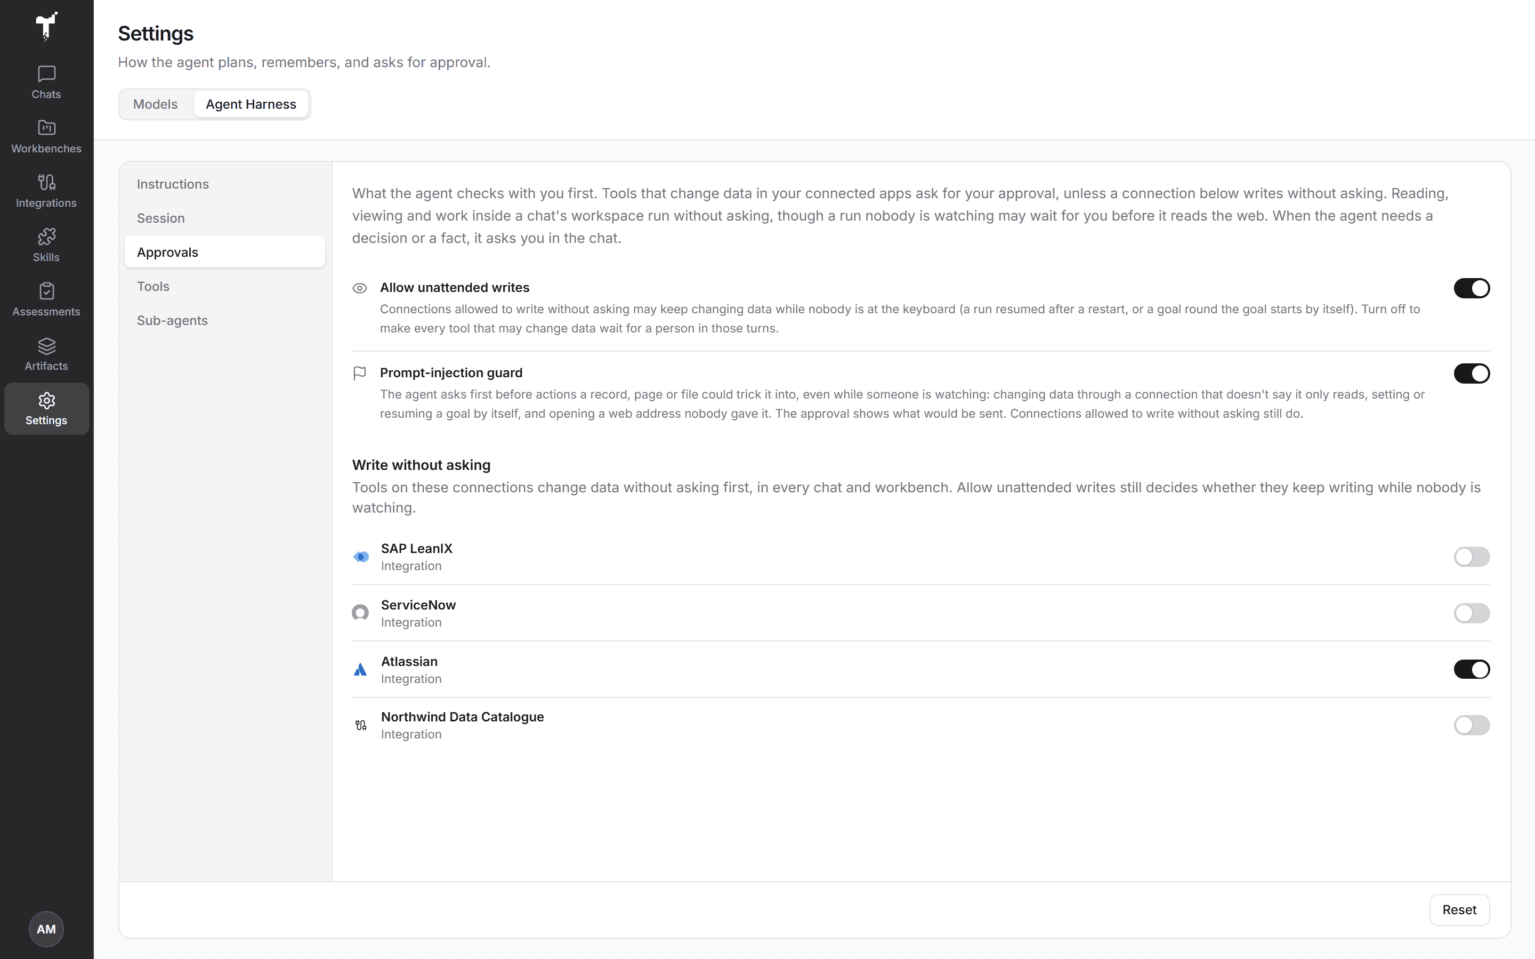Click the eye icon beside Allow unattended writes
This screenshot has height=959, width=1535.
pos(360,288)
